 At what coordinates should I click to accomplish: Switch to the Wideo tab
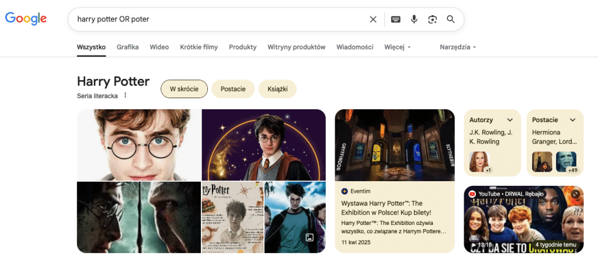click(x=159, y=47)
